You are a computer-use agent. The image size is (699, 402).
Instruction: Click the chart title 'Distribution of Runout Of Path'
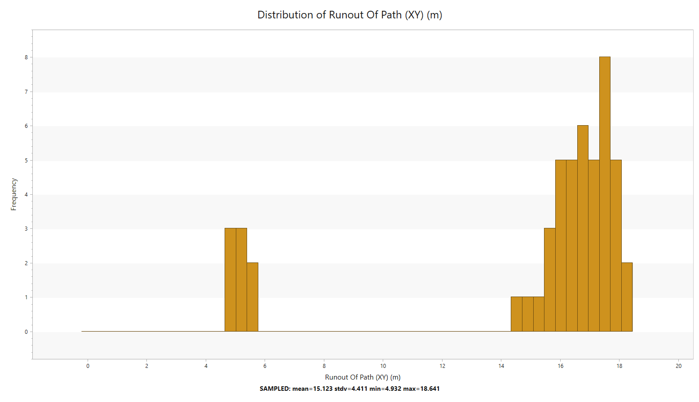coord(349,15)
